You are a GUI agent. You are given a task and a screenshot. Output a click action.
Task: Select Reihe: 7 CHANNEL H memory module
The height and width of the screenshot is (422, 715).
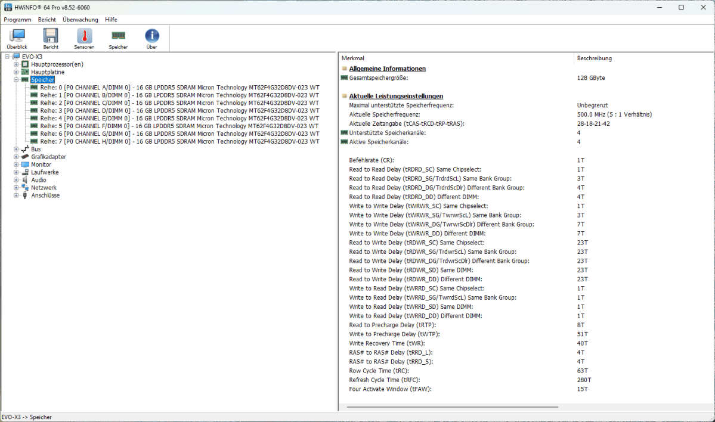[x=179, y=142]
